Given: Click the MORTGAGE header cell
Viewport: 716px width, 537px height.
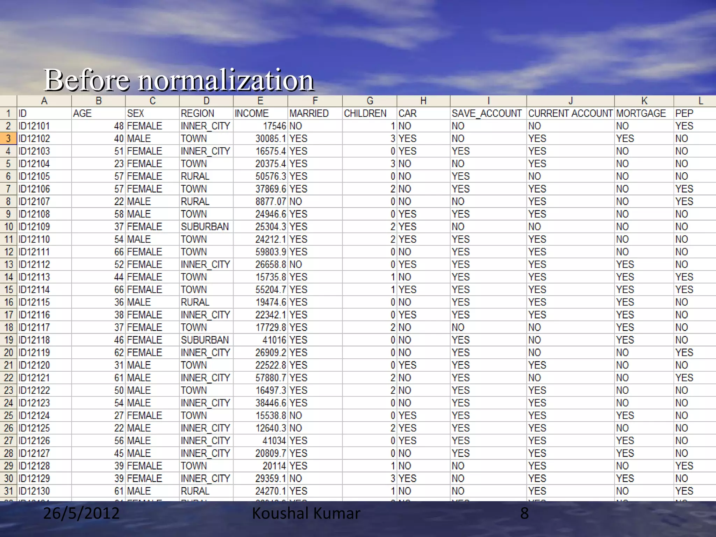Looking at the screenshot, I should click(644, 113).
